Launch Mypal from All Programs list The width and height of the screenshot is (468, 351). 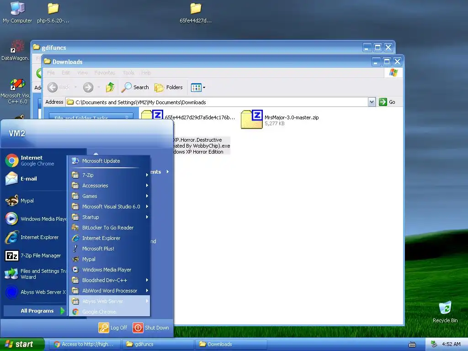click(x=110, y=259)
